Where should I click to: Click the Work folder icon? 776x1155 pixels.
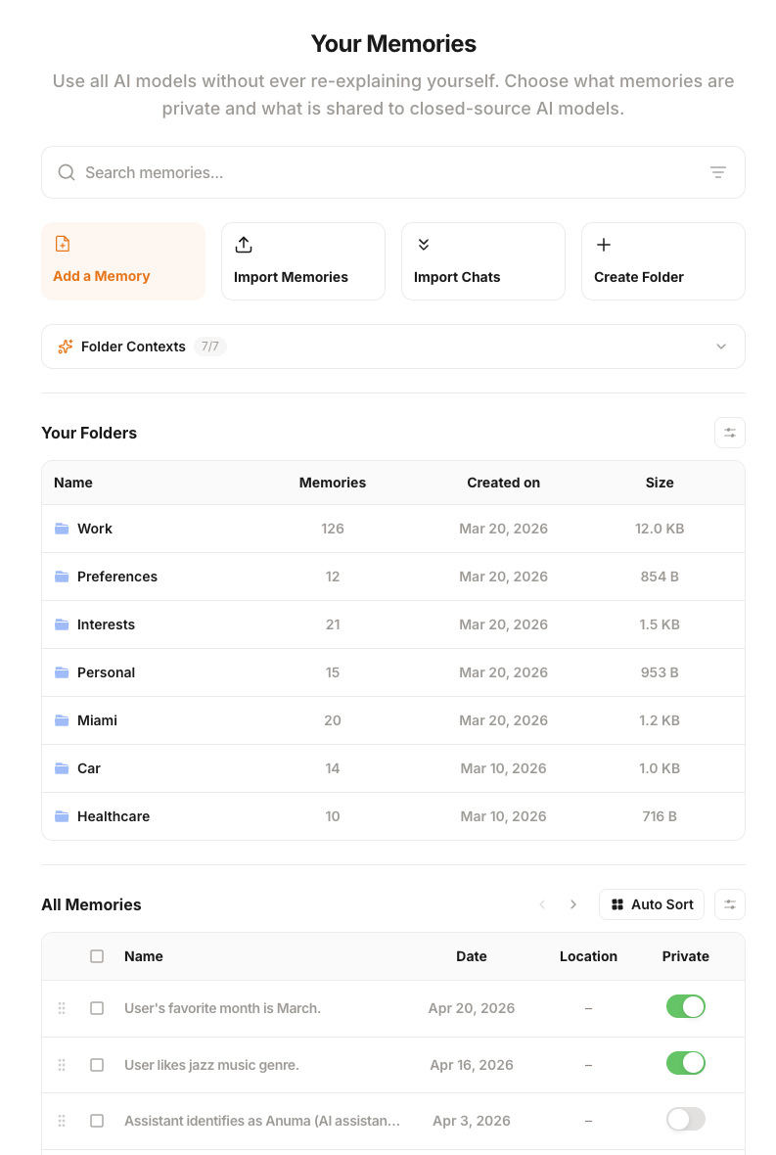tap(62, 529)
